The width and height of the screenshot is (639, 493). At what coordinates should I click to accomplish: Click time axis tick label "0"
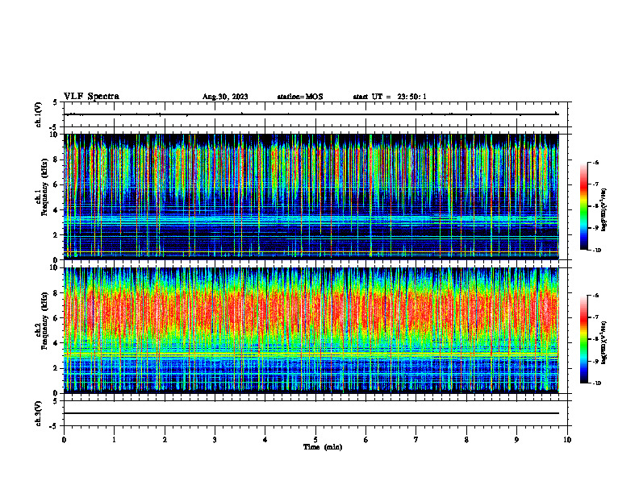click(x=64, y=440)
